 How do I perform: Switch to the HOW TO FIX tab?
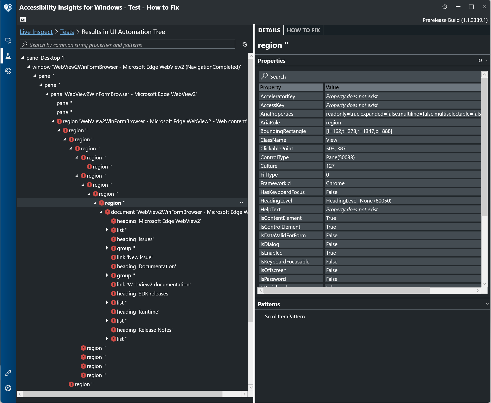pos(303,30)
